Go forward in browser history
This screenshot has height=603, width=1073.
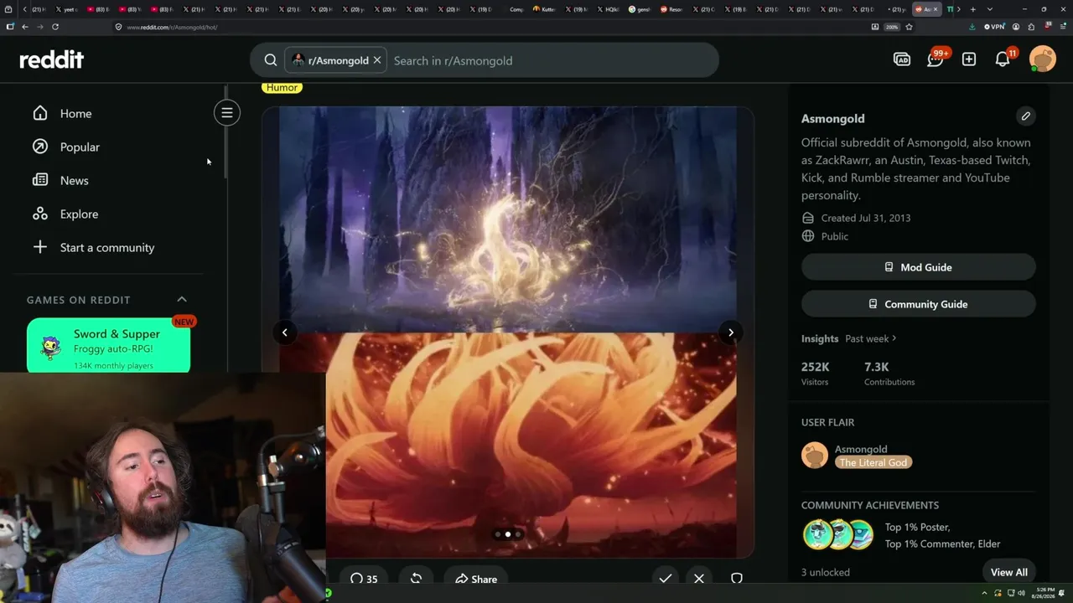click(39, 27)
